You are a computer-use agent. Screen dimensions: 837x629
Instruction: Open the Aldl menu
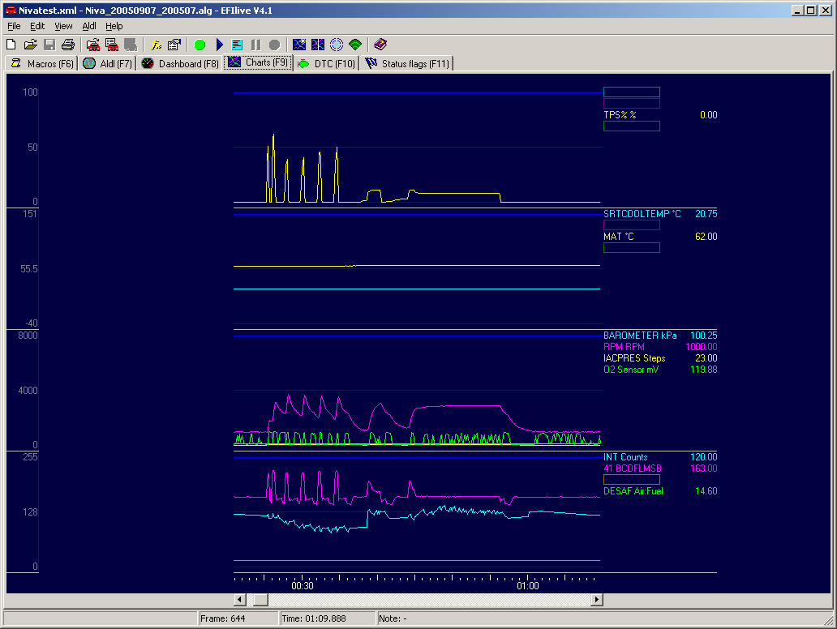(x=89, y=26)
